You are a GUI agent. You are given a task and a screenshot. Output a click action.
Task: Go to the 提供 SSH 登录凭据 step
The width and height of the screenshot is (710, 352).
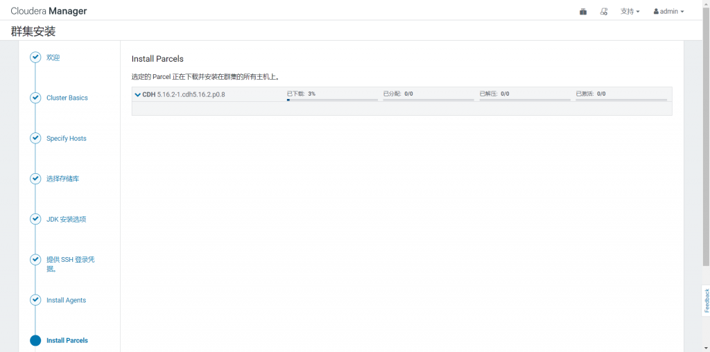click(70, 264)
